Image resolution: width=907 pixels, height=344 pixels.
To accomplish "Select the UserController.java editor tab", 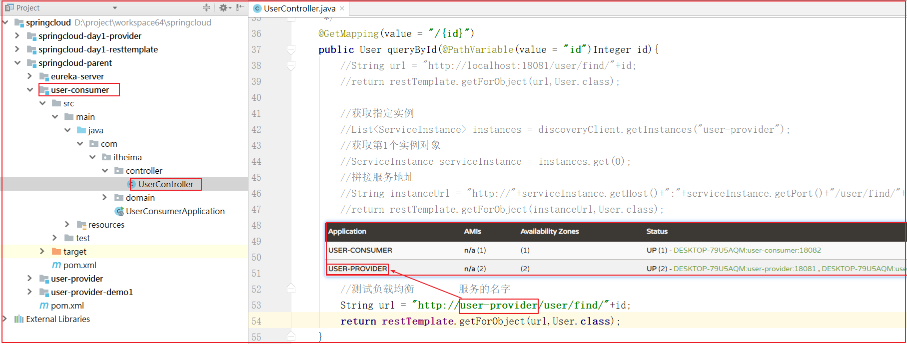I will tap(299, 8).
